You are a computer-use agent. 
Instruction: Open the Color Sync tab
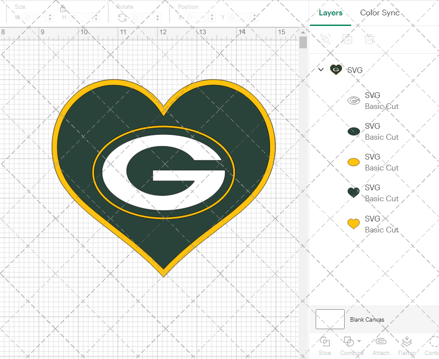(379, 13)
